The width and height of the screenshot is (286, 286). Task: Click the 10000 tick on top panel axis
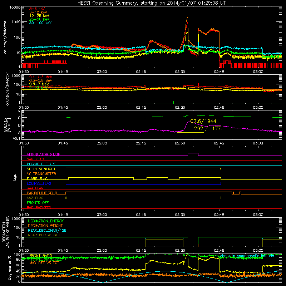[15, 8]
